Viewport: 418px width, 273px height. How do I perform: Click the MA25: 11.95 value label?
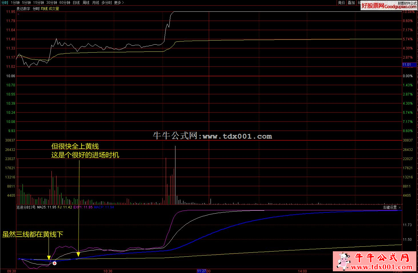tap(47, 207)
